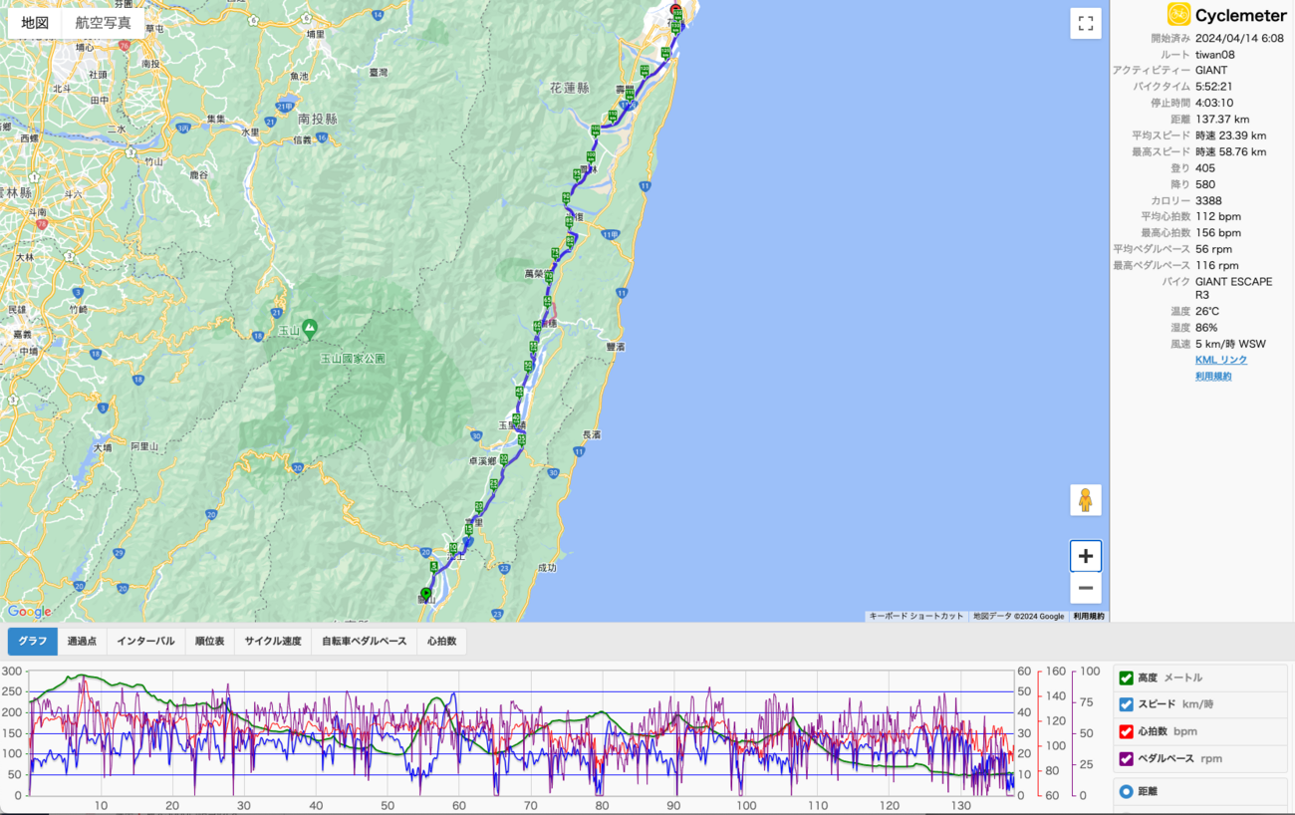Image resolution: width=1295 pixels, height=815 pixels.
Task: Click the 25 km route marker
Action: coord(494,483)
